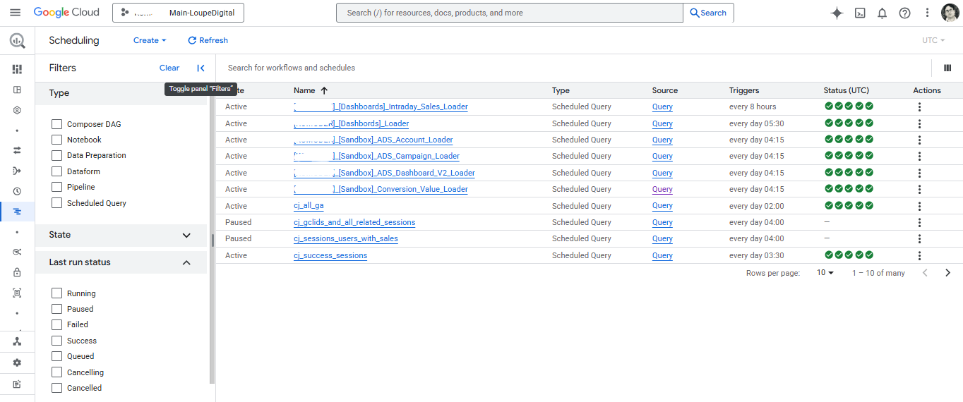Click the Filters panel vertical scrollbar
The width and height of the screenshot is (963, 402).
tap(212, 240)
